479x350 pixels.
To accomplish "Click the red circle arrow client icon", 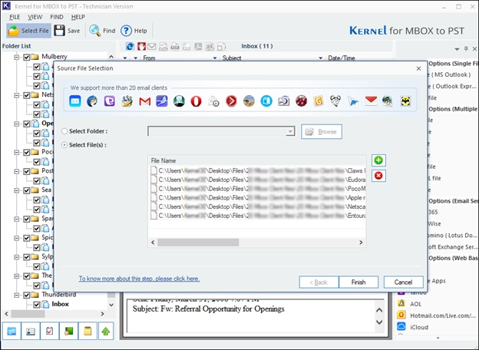I will point(231,101).
